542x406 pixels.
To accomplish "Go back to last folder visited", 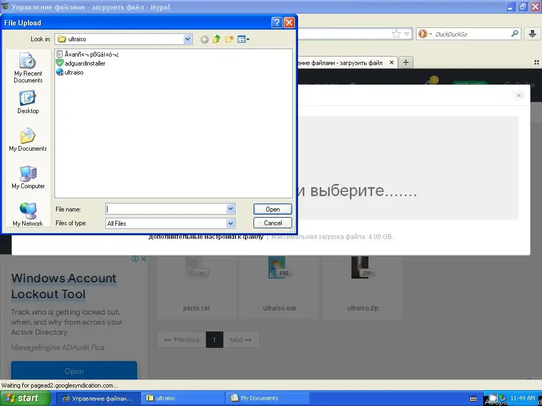I will pyautogui.click(x=205, y=39).
